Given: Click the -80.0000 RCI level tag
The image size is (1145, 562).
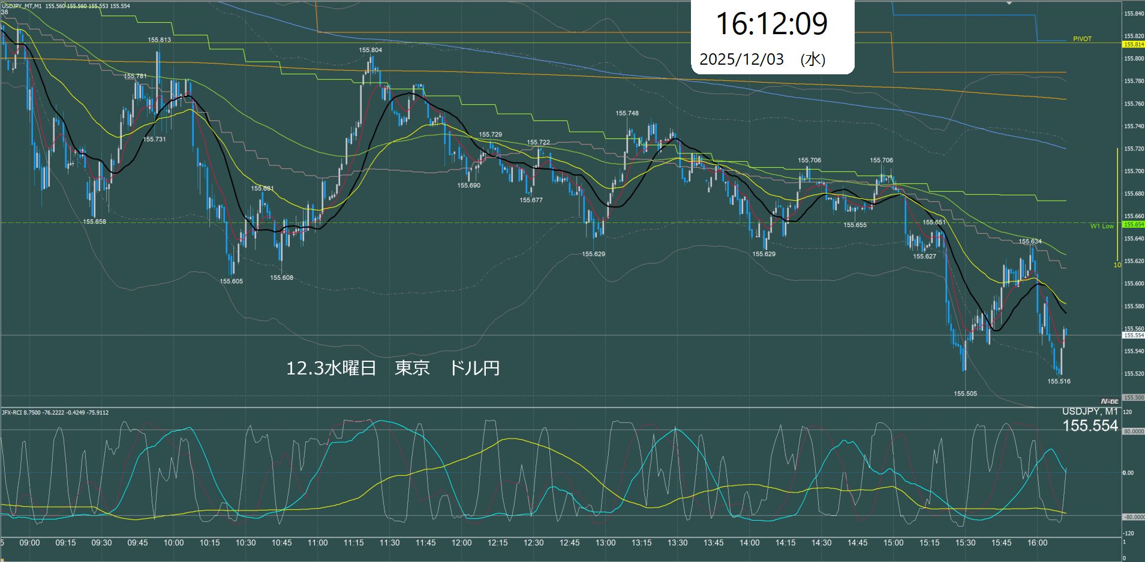Looking at the screenshot, I should coord(1133,517).
